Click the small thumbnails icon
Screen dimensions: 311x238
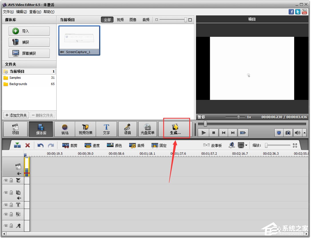pos(157,20)
